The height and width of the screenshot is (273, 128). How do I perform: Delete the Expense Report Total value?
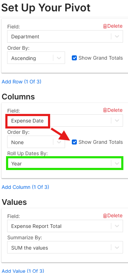click(x=113, y=216)
